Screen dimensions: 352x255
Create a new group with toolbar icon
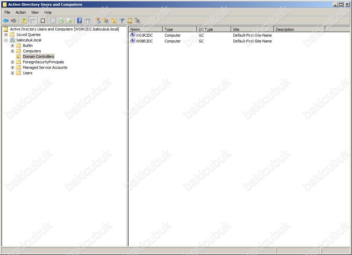106,21
